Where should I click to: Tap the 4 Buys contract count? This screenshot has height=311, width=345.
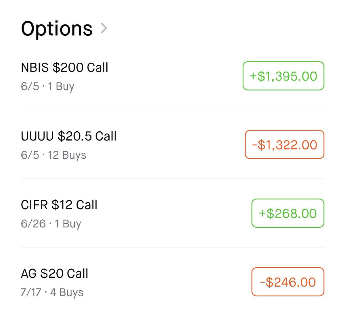pyautogui.click(x=67, y=293)
